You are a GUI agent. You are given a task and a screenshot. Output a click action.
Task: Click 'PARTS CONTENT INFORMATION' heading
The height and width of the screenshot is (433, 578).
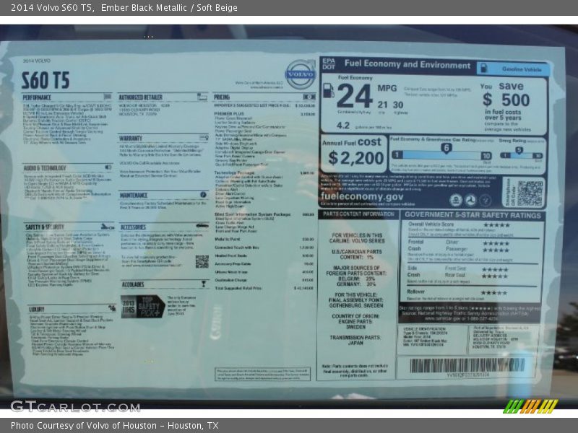point(358,214)
